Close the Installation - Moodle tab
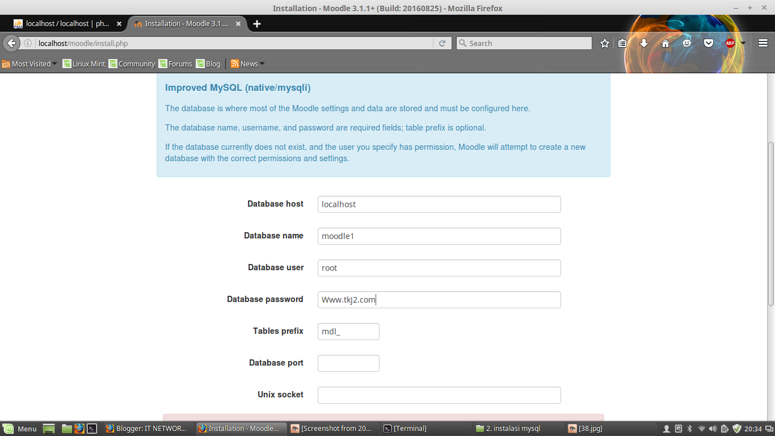 coord(238,24)
